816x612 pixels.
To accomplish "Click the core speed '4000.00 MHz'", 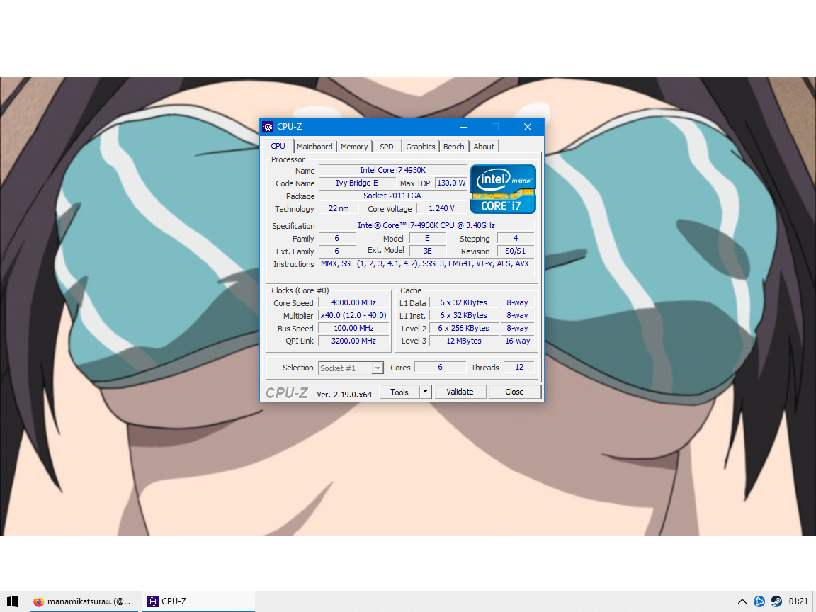I will point(353,302).
